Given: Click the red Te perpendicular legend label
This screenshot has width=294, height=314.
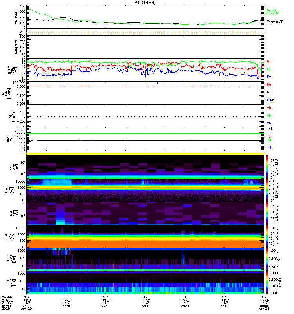Looking at the screenshot, I should pyautogui.click(x=270, y=136).
